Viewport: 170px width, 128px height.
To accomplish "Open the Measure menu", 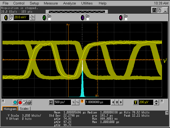I will 51,3.
